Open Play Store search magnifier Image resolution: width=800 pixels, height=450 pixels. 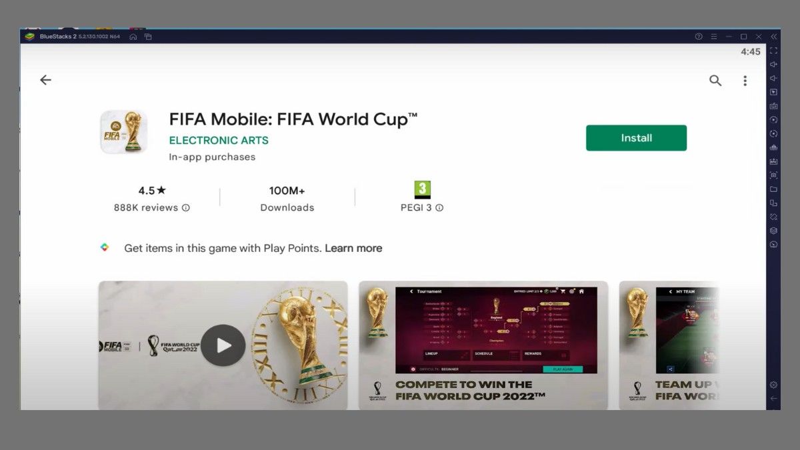[x=715, y=81]
